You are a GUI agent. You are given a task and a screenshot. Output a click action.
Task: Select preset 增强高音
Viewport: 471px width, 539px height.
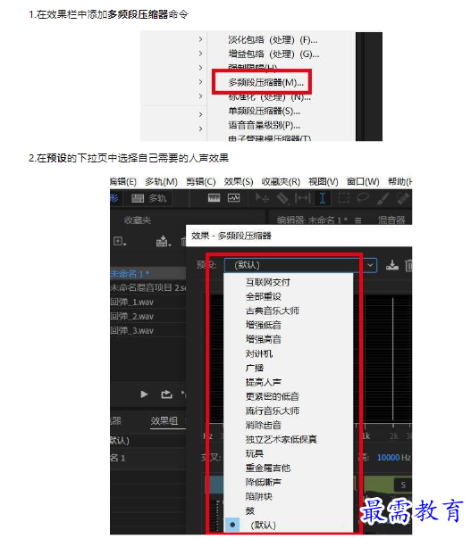click(264, 339)
